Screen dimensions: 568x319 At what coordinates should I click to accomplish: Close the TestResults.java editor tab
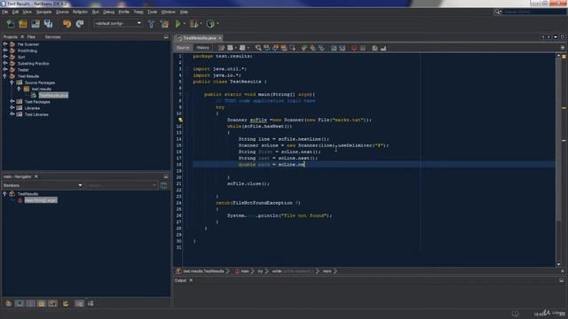220,38
